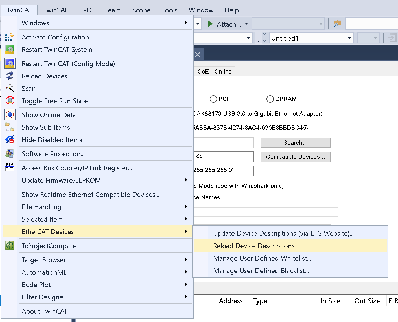398x322 pixels.
Task: Open the PLC menu
Action: (x=88, y=10)
